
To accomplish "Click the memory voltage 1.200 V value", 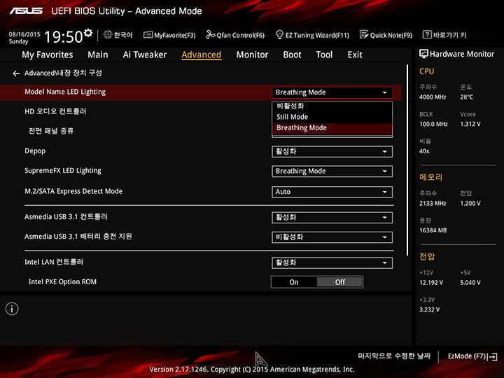I will pos(470,204).
